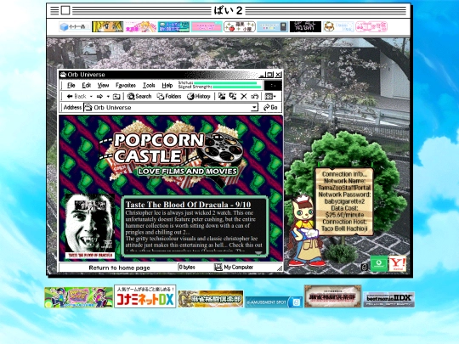This screenshot has height=344, width=459.
Task: Click the Search toolbar button
Action: (139, 96)
